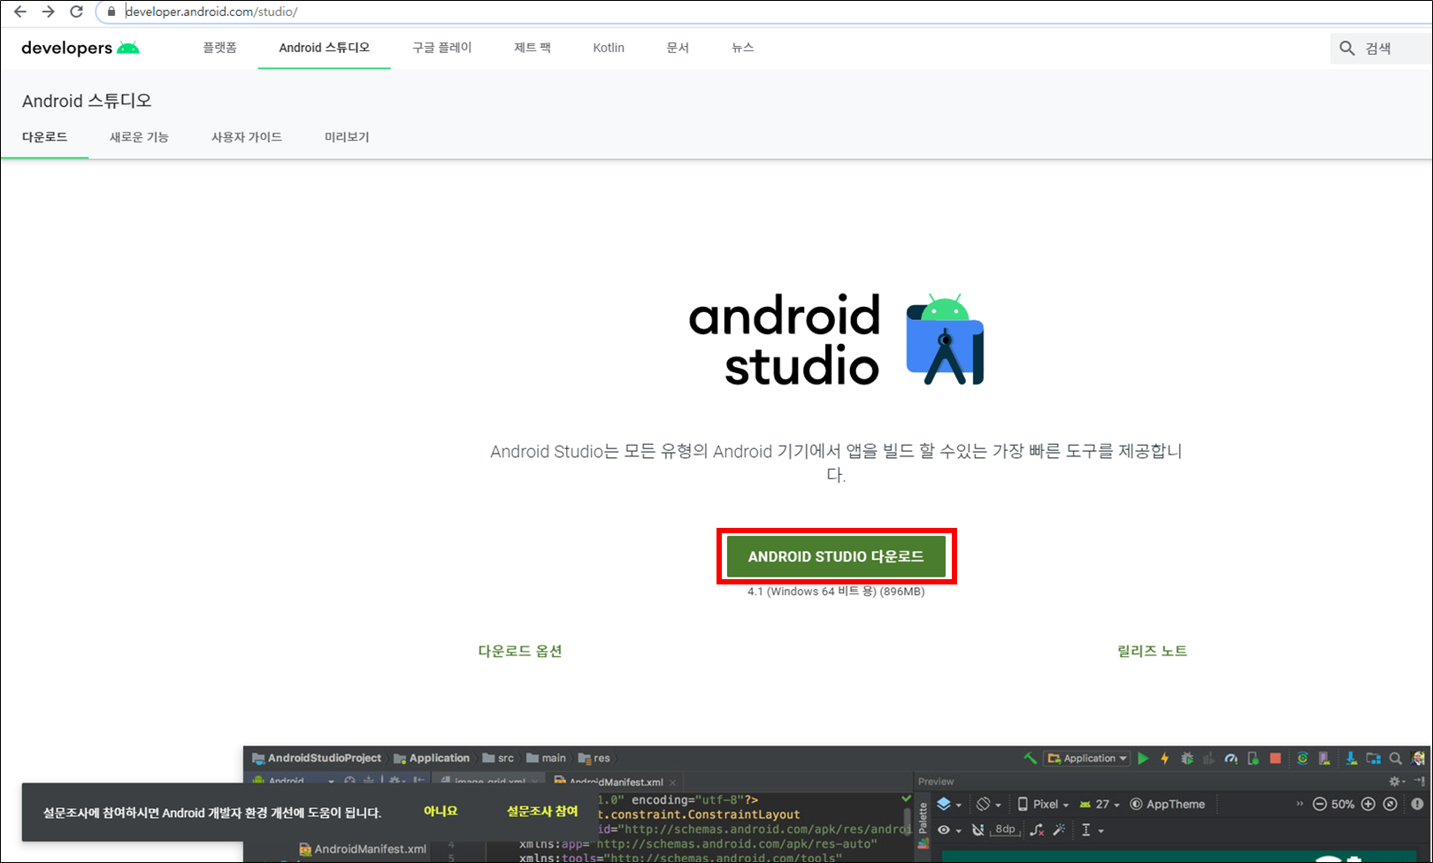Open the Pixel device dropdown
1433x863 pixels.
tap(1043, 805)
